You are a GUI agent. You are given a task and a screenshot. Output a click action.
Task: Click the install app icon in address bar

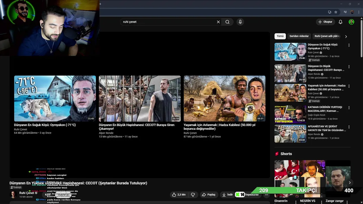(x=330, y=12)
